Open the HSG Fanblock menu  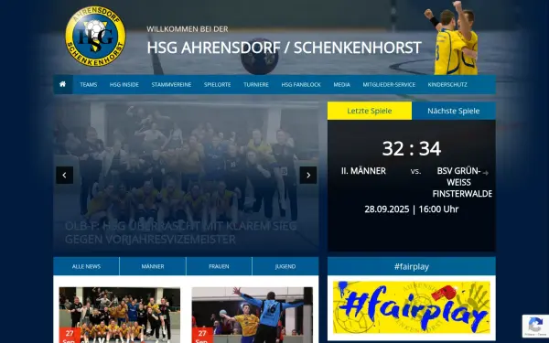(301, 85)
